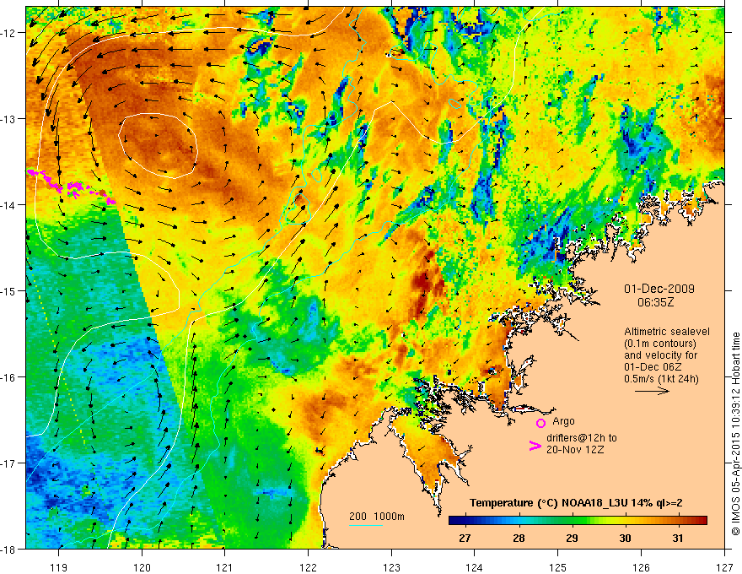This screenshot has width=742, height=574.
Task: Click the longitude axis label 126
Action: [x=641, y=567]
